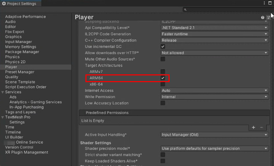Select the Input Manager category
Viewport: 274px width, 166px height.
tap(18, 42)
